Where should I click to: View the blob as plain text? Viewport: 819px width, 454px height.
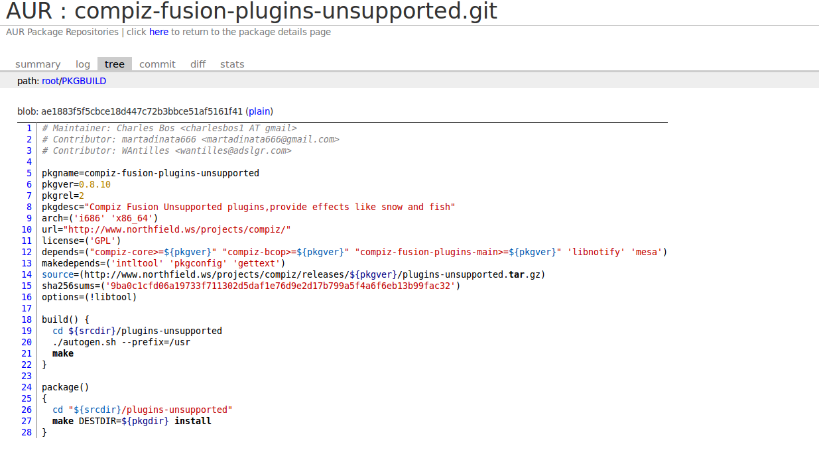point(260,111)
